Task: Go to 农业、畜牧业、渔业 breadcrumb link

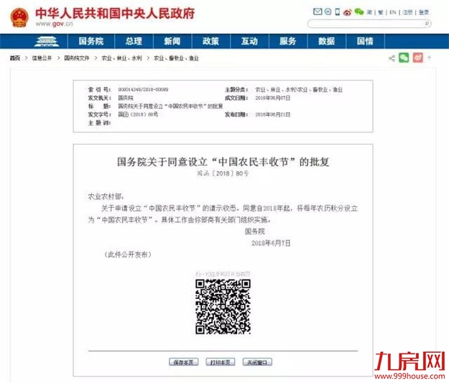Action: [x=177, y=58]
